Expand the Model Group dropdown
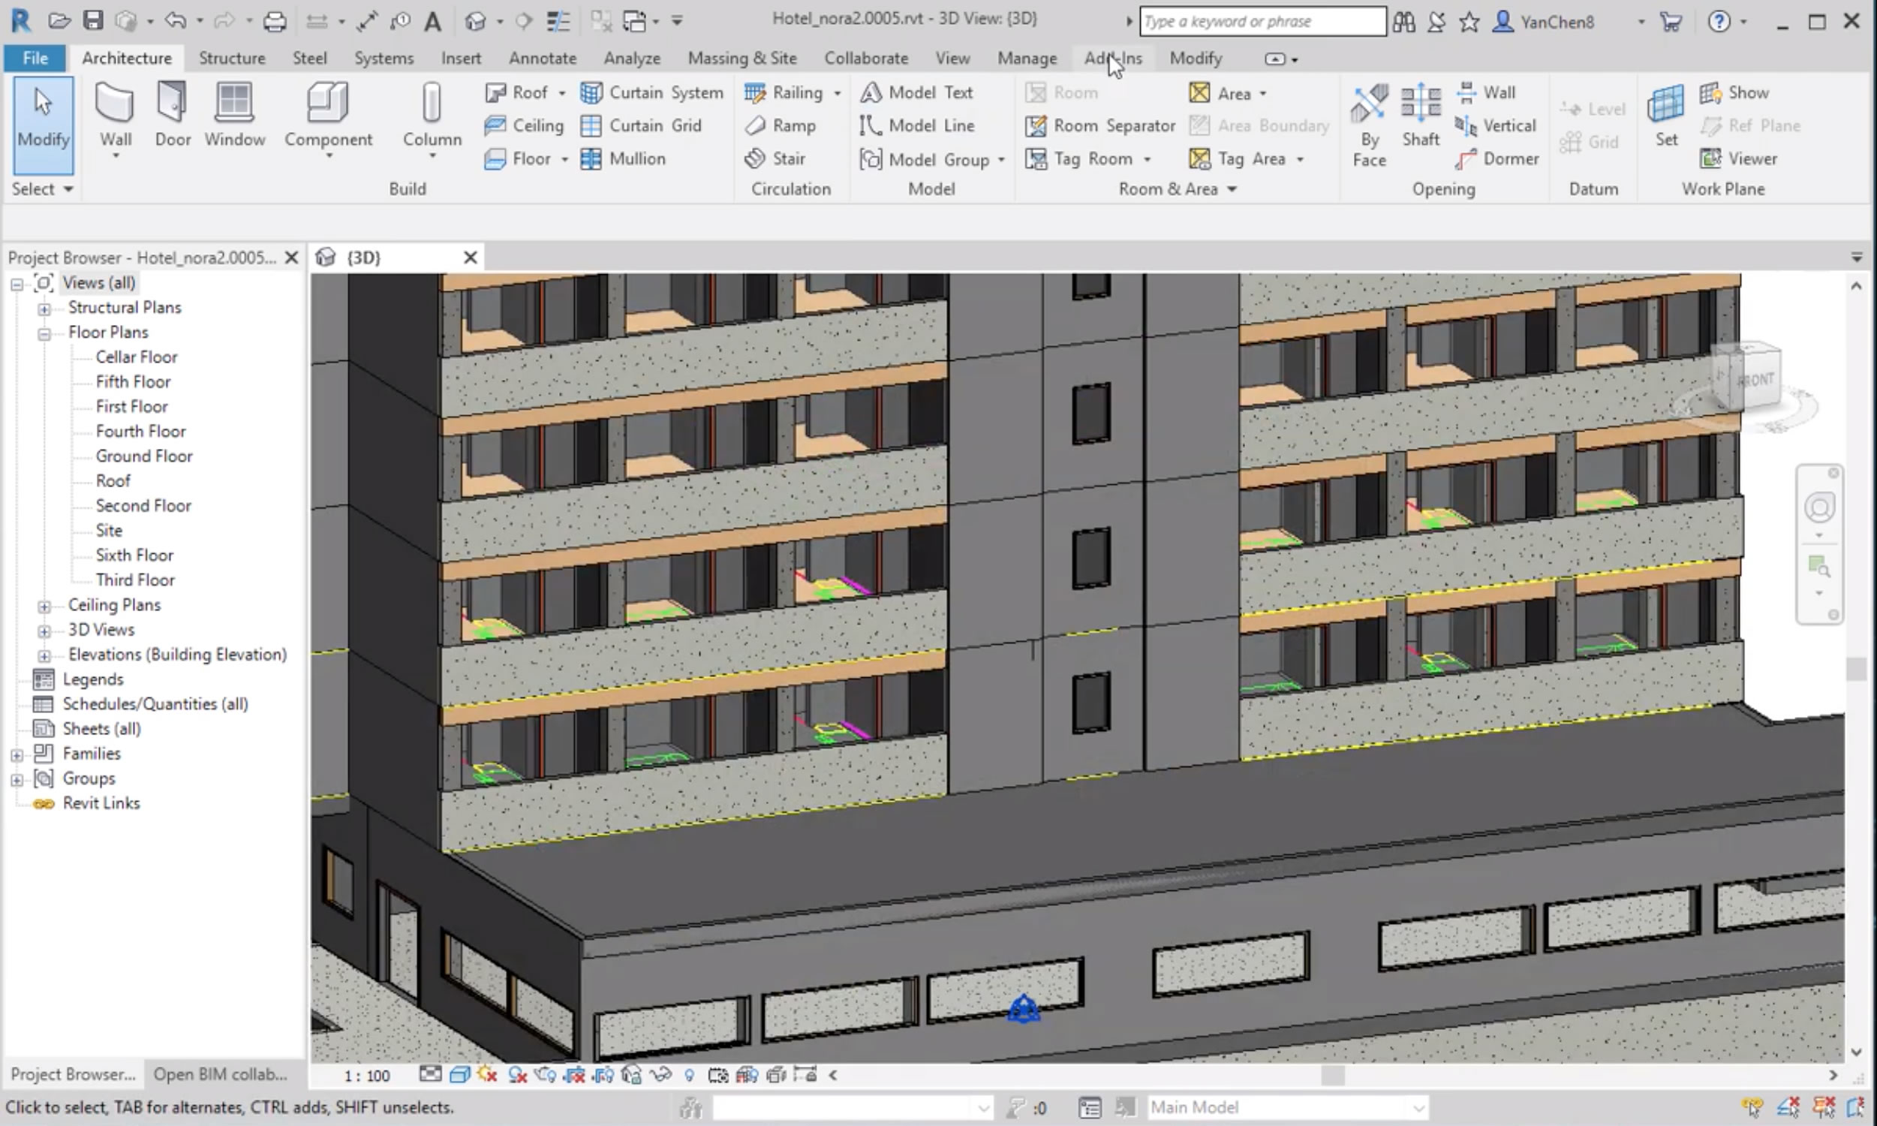This screenshot has width=1877, height=1126. click(x=1001, y=159)
